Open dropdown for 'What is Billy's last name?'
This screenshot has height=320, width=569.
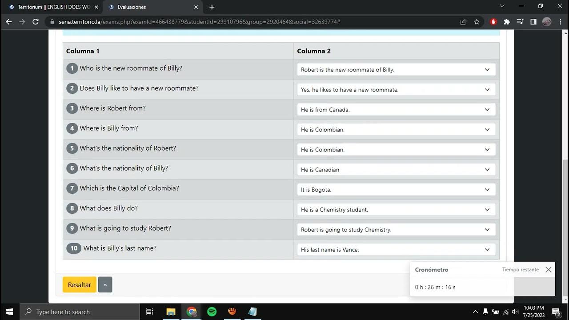[396, 250]
